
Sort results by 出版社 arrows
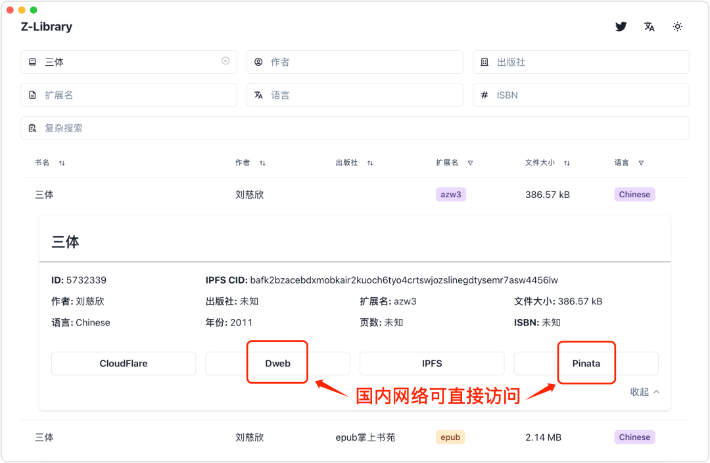pos(370,163)
